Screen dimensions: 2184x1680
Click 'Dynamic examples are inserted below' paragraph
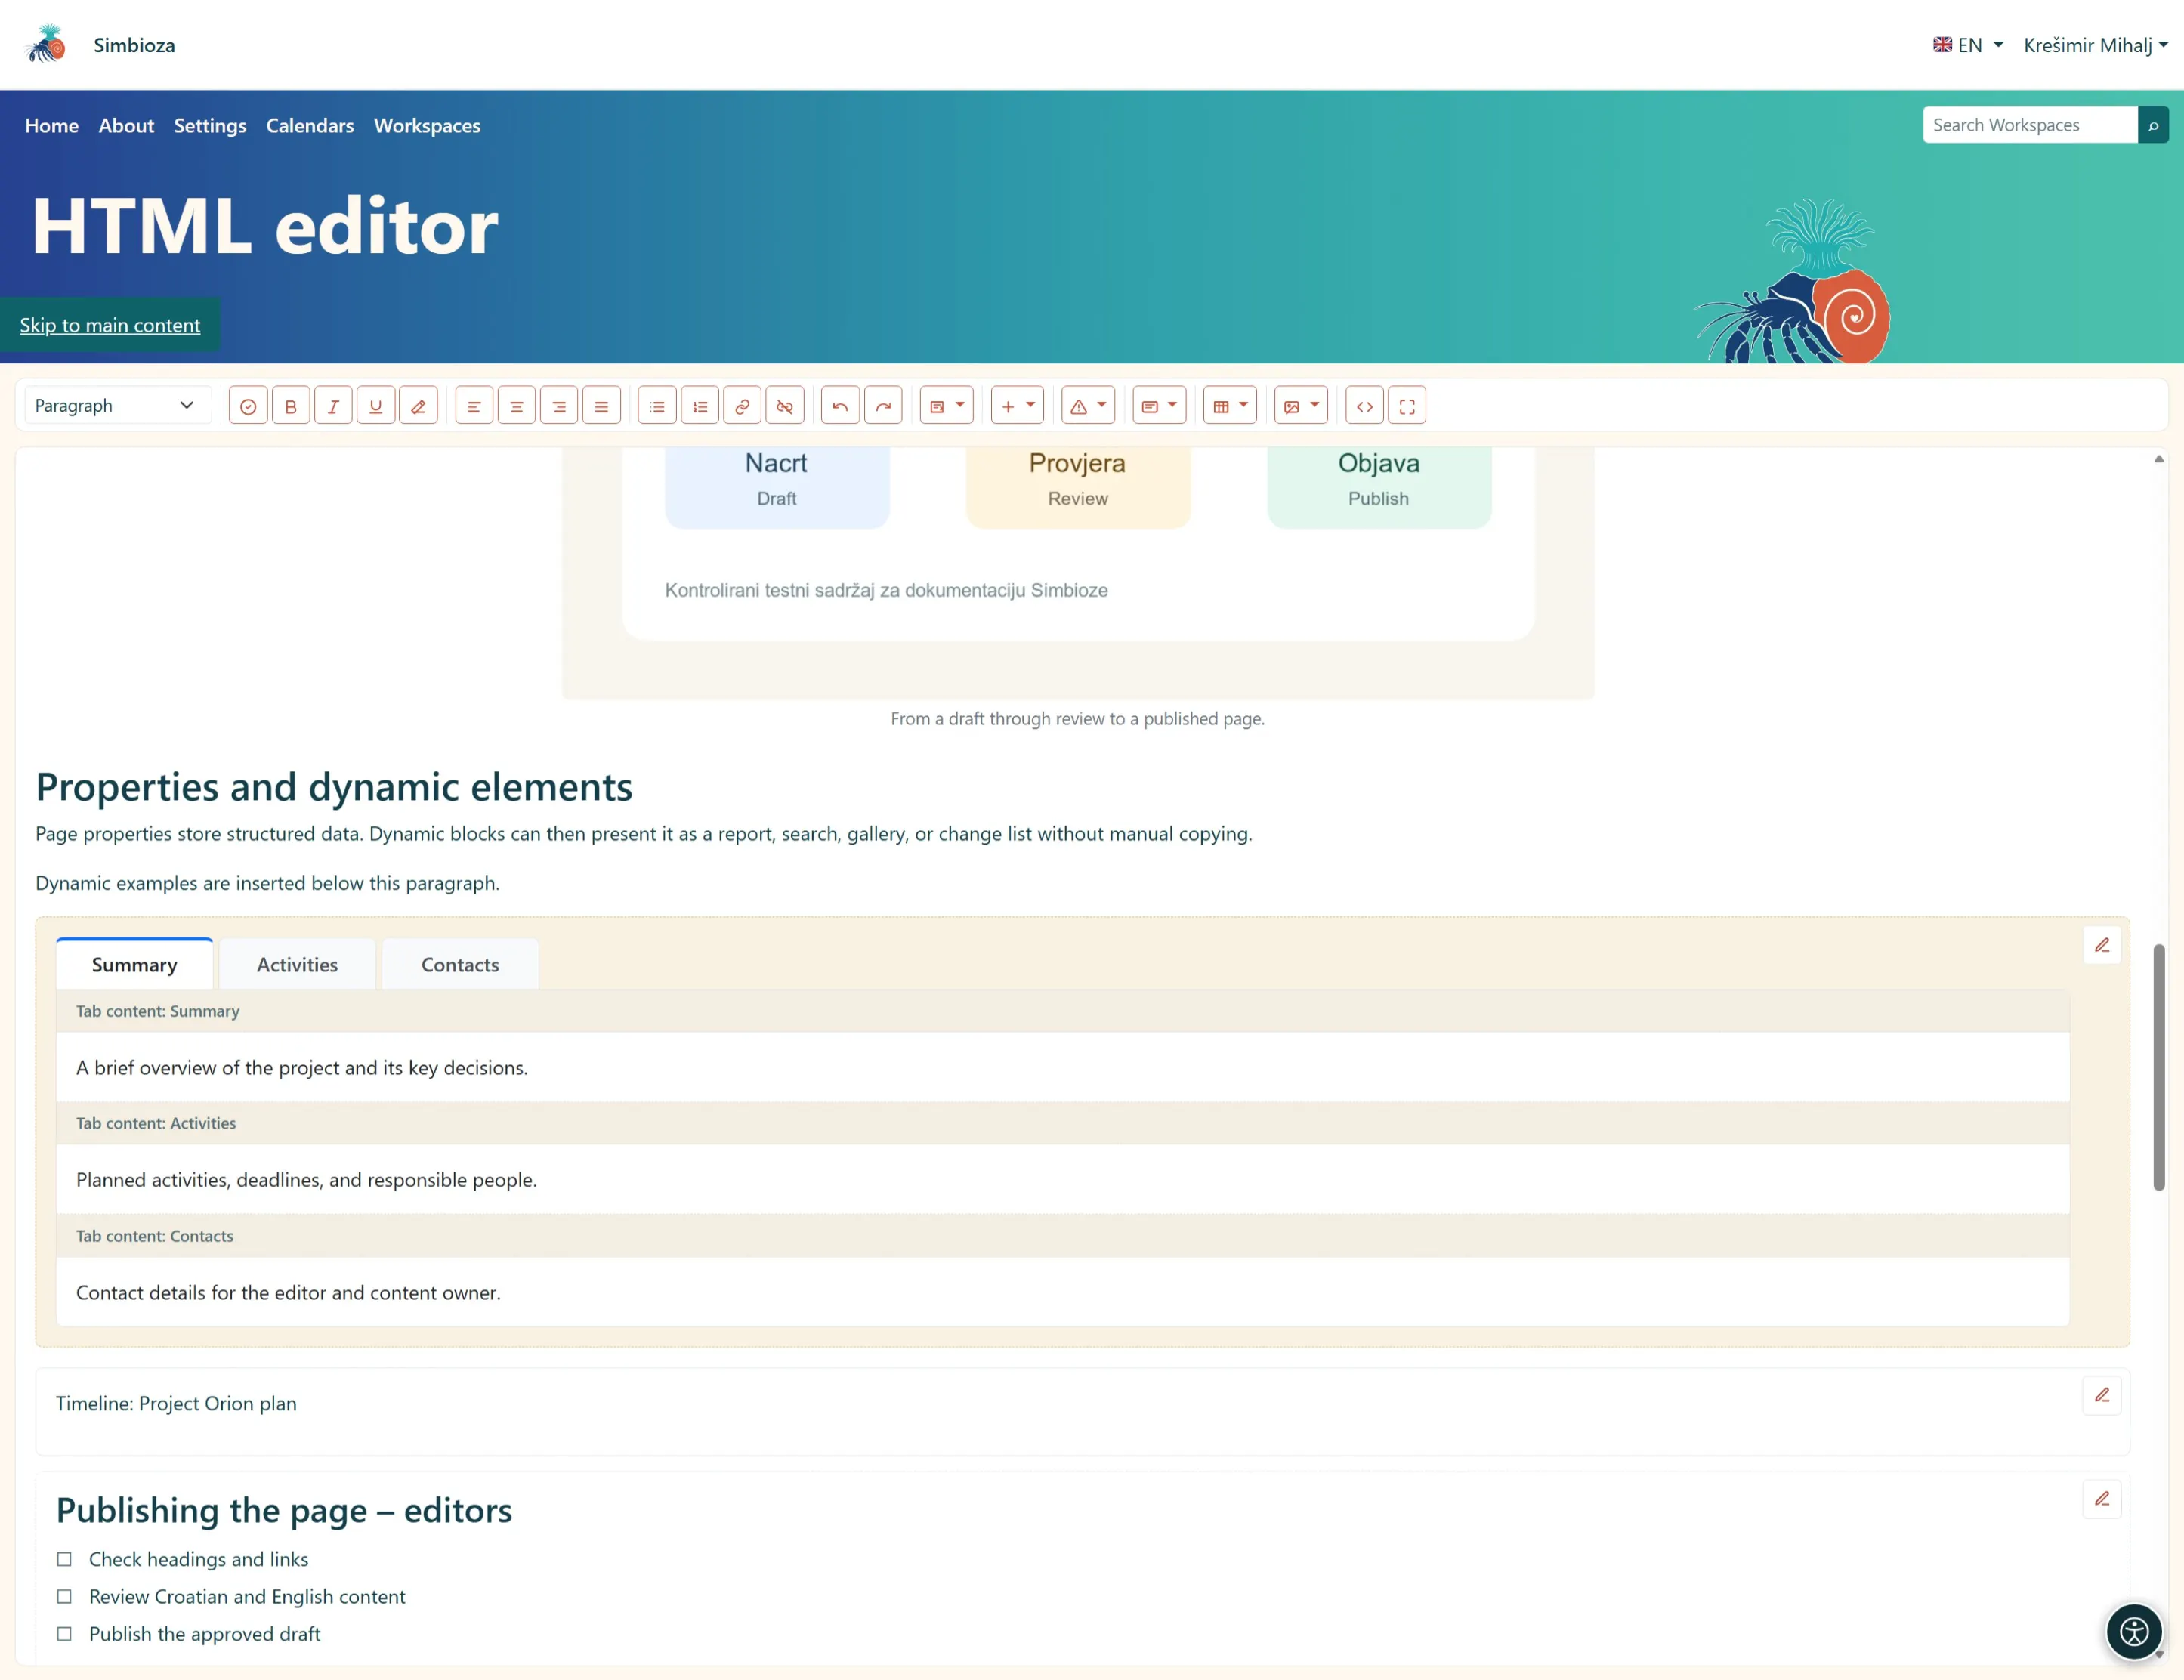267,883
